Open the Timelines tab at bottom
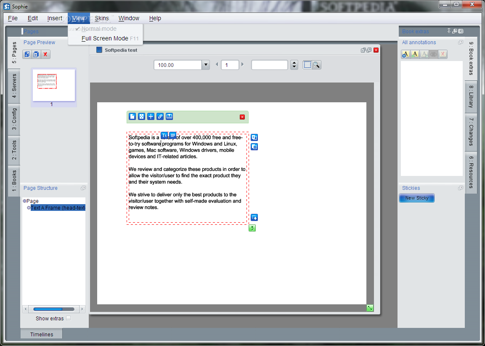The width and height of the screenshot is (485, 346). pyautogui.click(x=42, y=334)
